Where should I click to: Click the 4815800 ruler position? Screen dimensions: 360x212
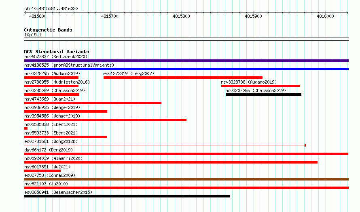click(x=181, y=16)
